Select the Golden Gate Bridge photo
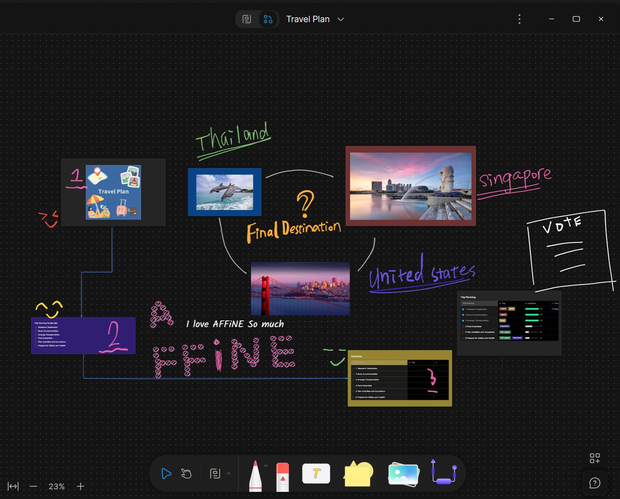This screenshot has width=620, height=499. (x=300, y=289)
